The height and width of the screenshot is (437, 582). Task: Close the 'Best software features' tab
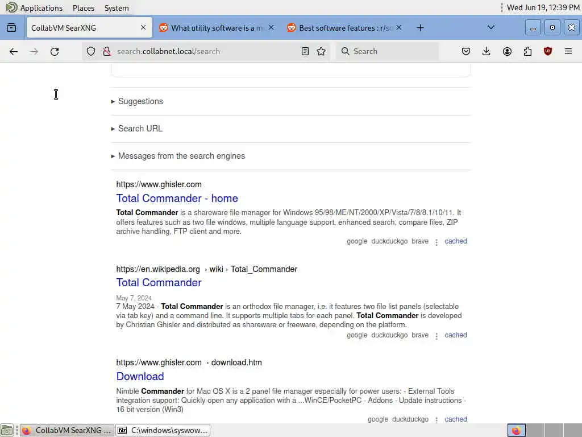(x=399, y=27)
